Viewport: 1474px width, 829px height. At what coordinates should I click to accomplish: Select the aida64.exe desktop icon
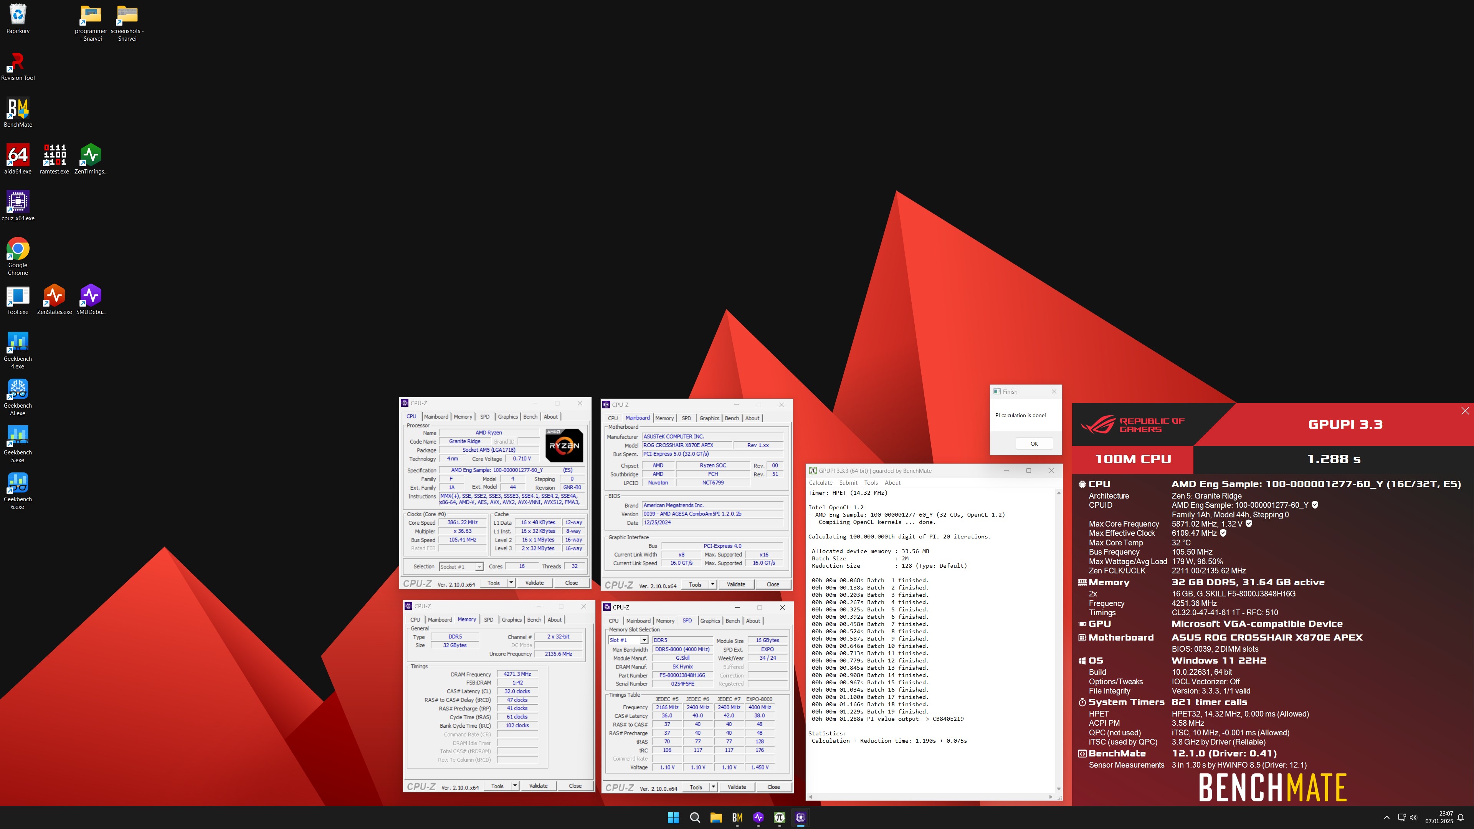(x=18, y=159)
